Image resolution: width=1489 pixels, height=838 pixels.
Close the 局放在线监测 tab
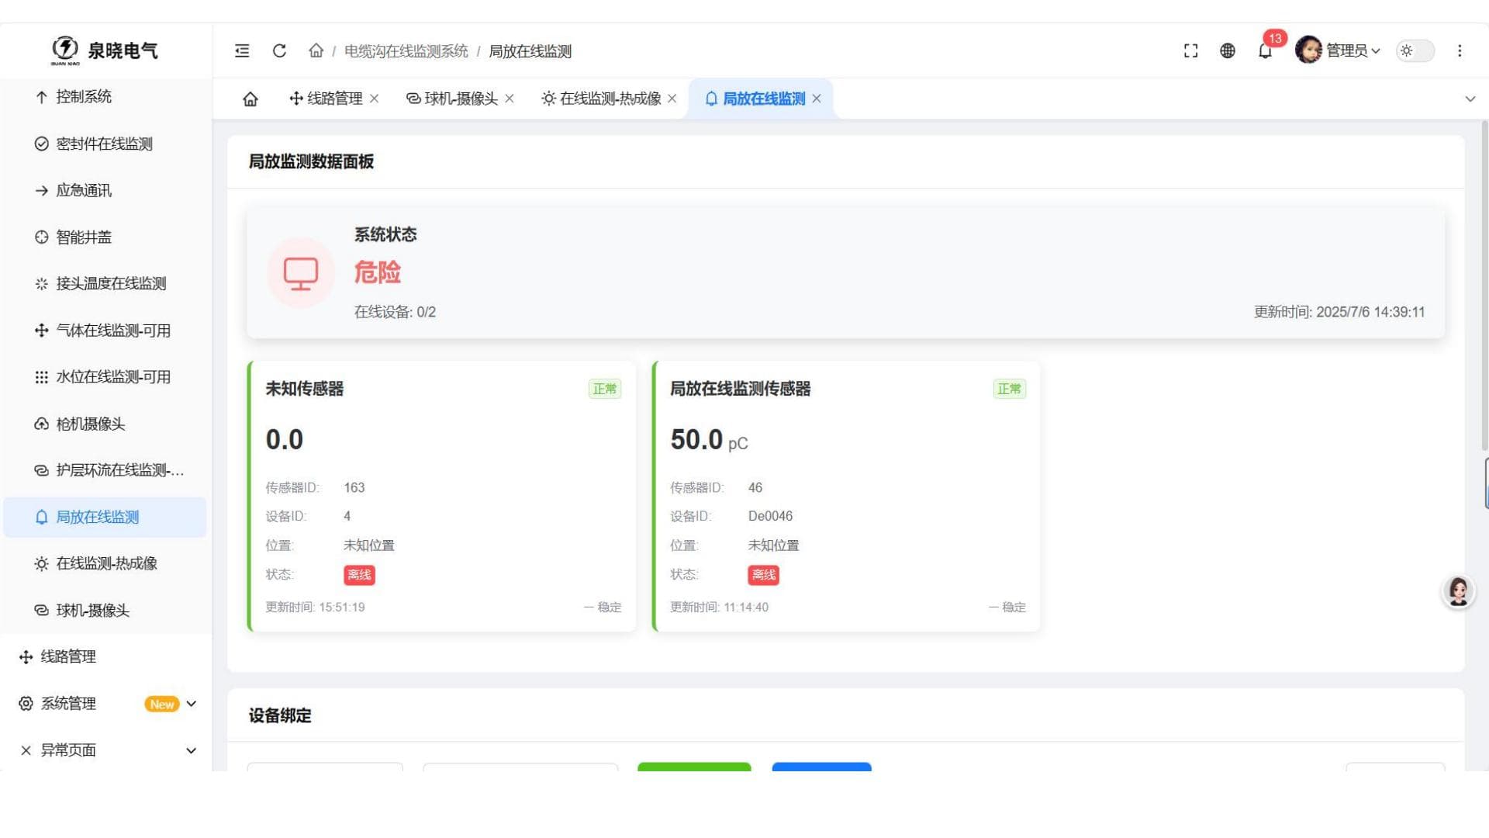(x=817, y=99)
